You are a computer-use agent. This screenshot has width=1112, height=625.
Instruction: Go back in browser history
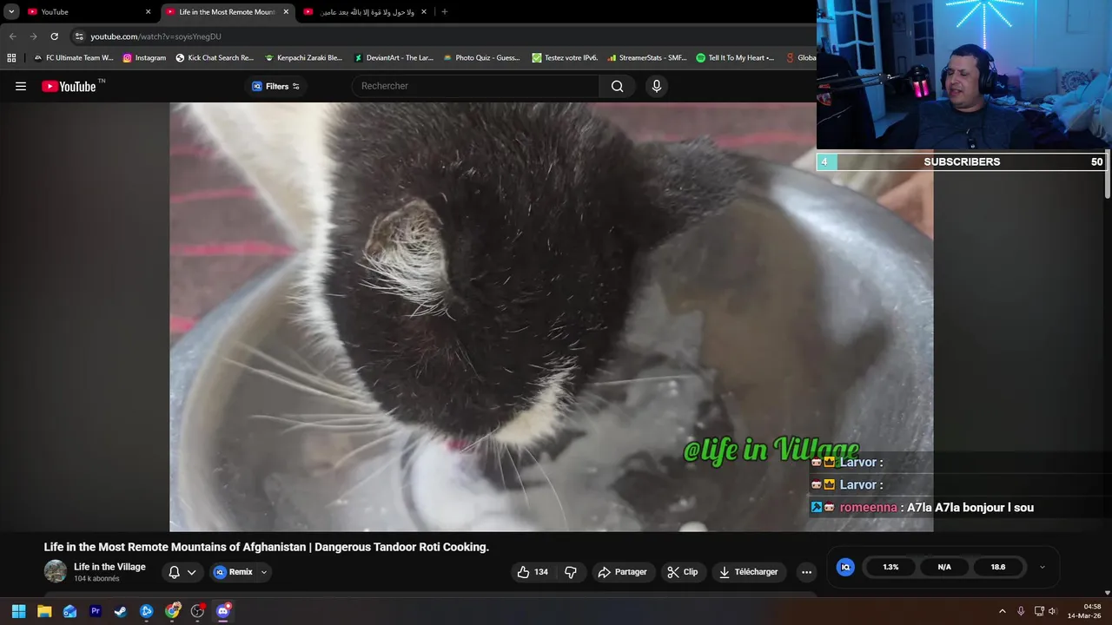pyautogui.click(x=12, y=36)
